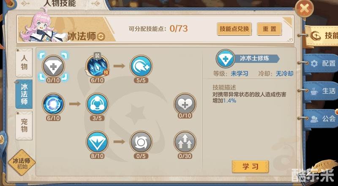
Task: Pick the grey heart plus skill 0/10
Action: tap(185, 104)
